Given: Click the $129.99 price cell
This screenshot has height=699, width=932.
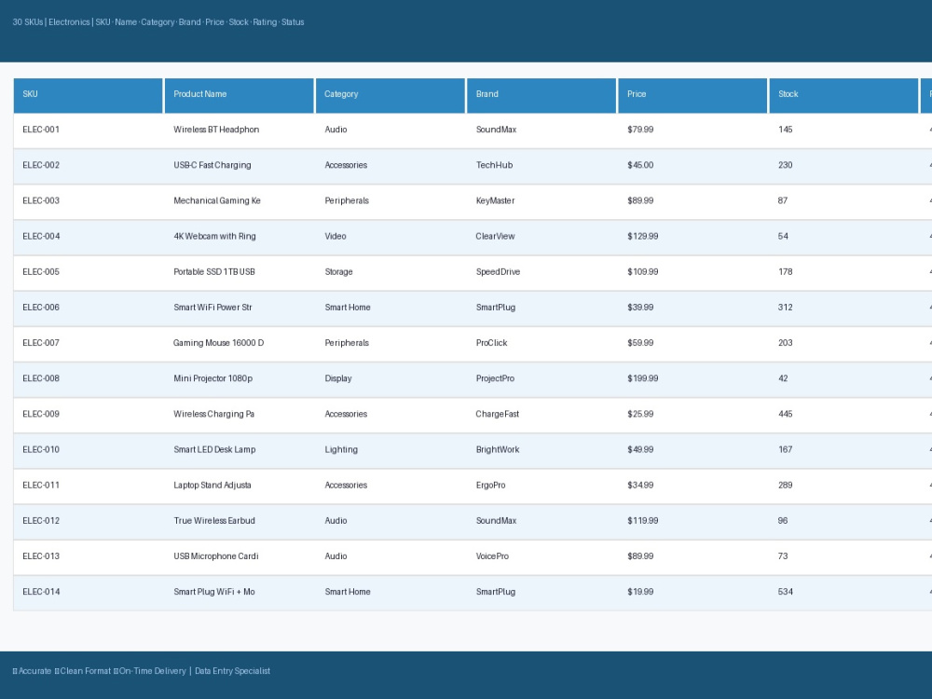Looking at the screenshot, I should (x=692, y=238).
